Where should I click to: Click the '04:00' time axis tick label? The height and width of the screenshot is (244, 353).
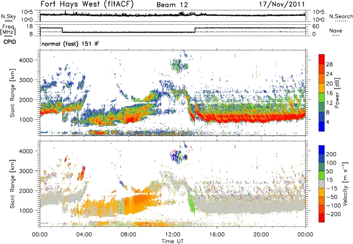84,235
